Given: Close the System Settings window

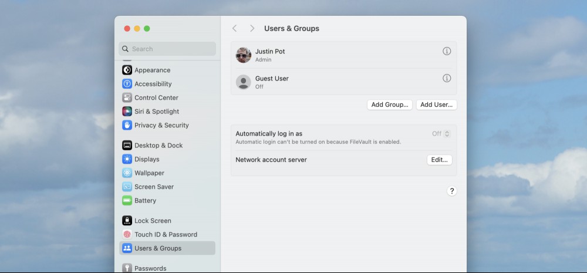Looking at the screenshot, I should point(127,28).
